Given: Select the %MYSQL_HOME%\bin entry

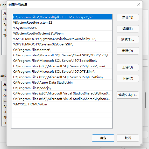Looking at the screenshot, I should (62, 104).
